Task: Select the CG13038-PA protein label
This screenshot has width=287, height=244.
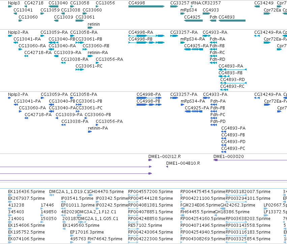Action: [x=75, y=121]
